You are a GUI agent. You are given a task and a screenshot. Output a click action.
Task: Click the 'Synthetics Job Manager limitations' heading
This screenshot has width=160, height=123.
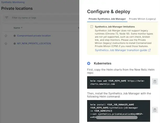[115, 27]
